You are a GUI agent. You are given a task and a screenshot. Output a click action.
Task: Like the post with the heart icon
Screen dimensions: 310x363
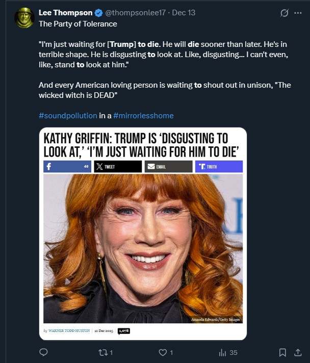pyautogui.click(x=163, y=352)
